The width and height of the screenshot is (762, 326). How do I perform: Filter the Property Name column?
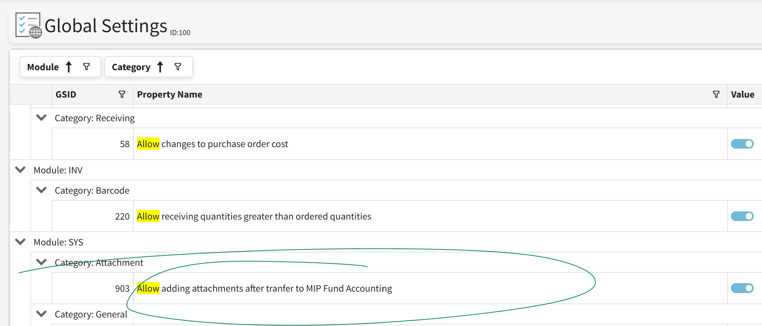click(716, 95)
